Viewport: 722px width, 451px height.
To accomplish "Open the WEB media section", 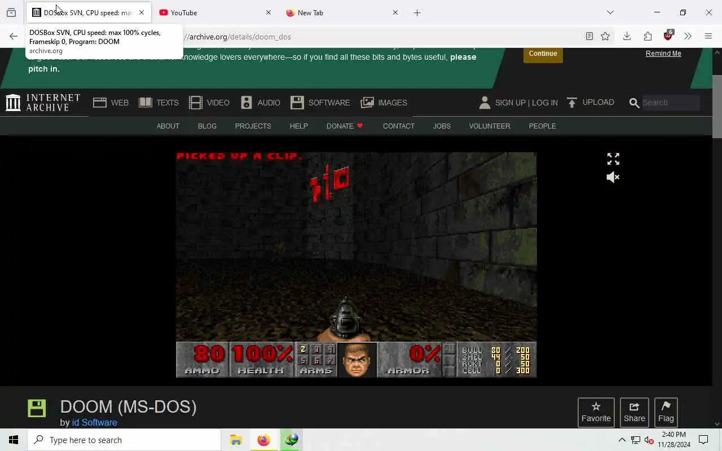I will [111, 103].
